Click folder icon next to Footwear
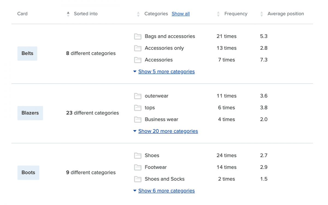 pyautogui.click(x=138, y=167)
